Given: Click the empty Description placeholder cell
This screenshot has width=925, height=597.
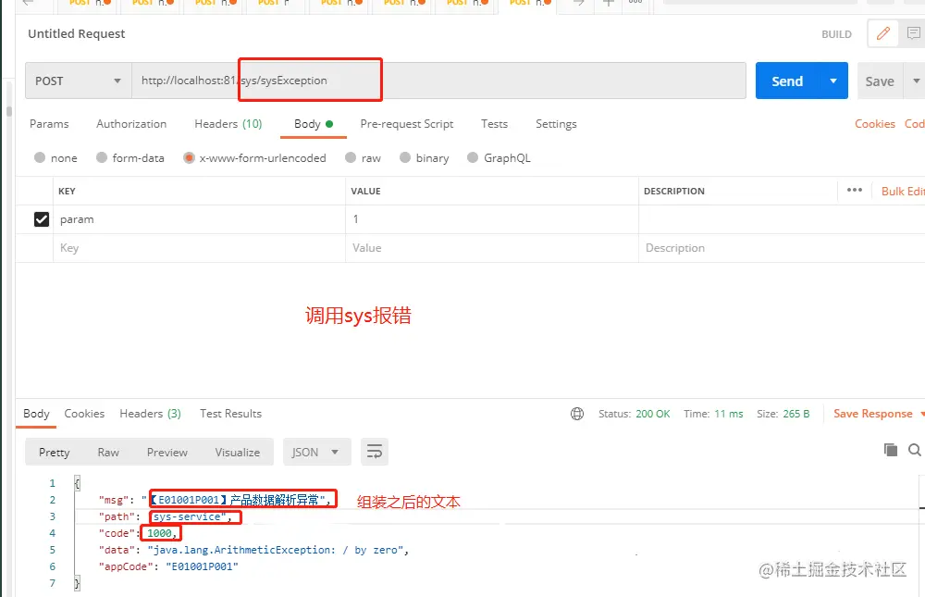Looking at the screenshot, I should click(x=782, y=248).
